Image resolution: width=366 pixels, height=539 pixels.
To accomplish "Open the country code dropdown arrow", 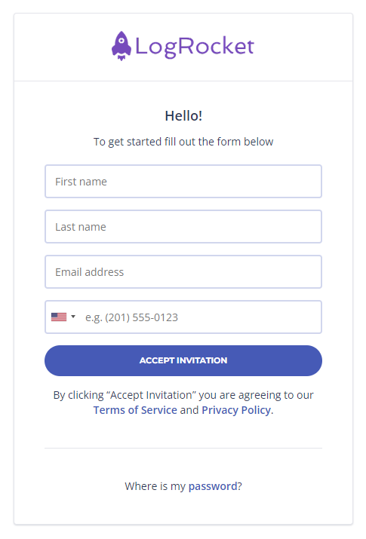I will [73, 317].
